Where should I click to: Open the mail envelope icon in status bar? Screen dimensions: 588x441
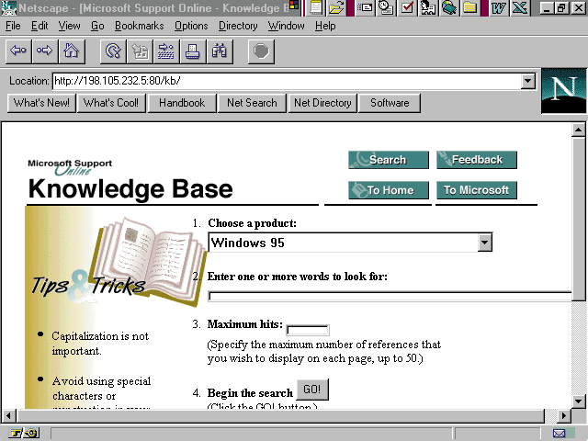[559, 434]
